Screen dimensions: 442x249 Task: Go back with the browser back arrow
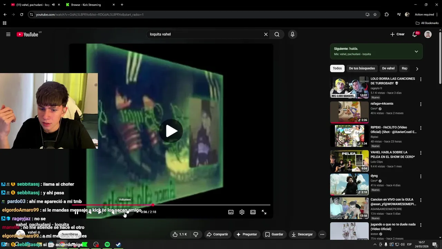click(5, 15)
